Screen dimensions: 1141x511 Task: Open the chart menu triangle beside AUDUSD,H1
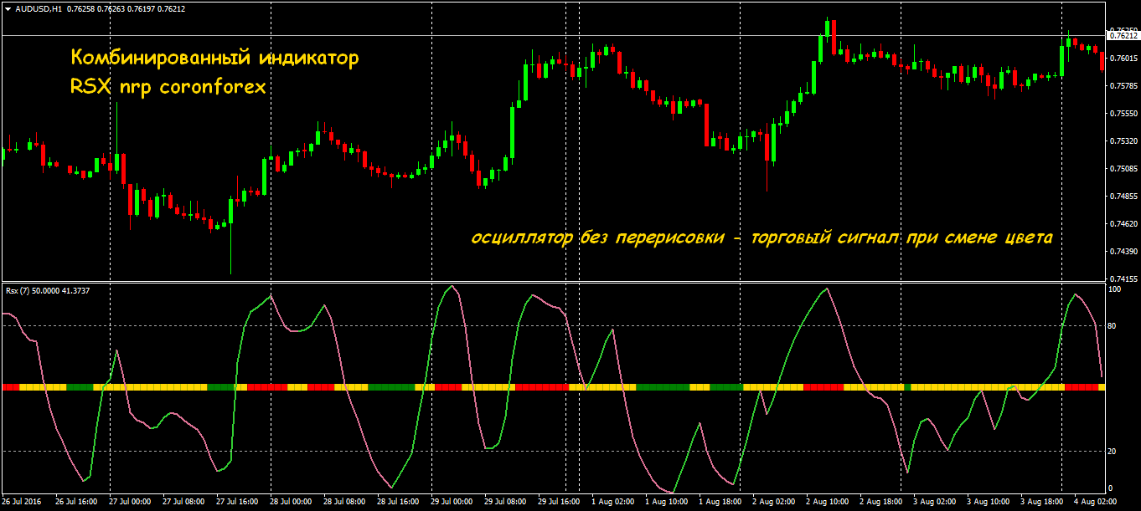click(8, 9)
